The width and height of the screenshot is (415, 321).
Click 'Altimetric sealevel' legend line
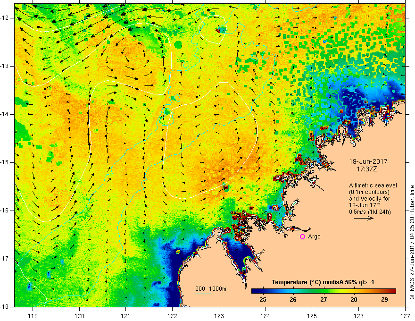tap(373, 186)
